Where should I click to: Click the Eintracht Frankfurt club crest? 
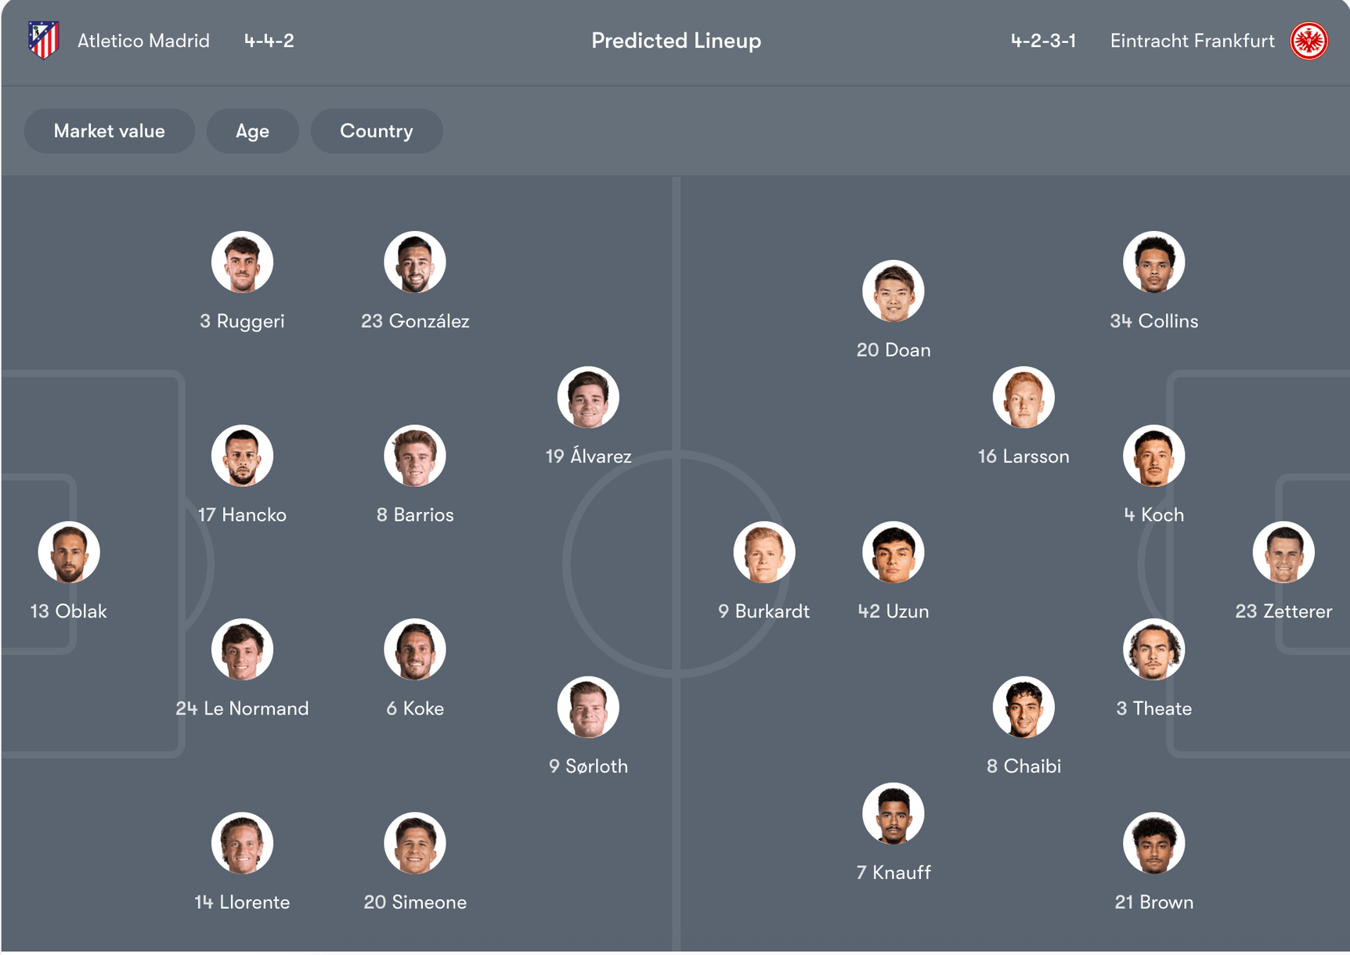[1308, 41]
